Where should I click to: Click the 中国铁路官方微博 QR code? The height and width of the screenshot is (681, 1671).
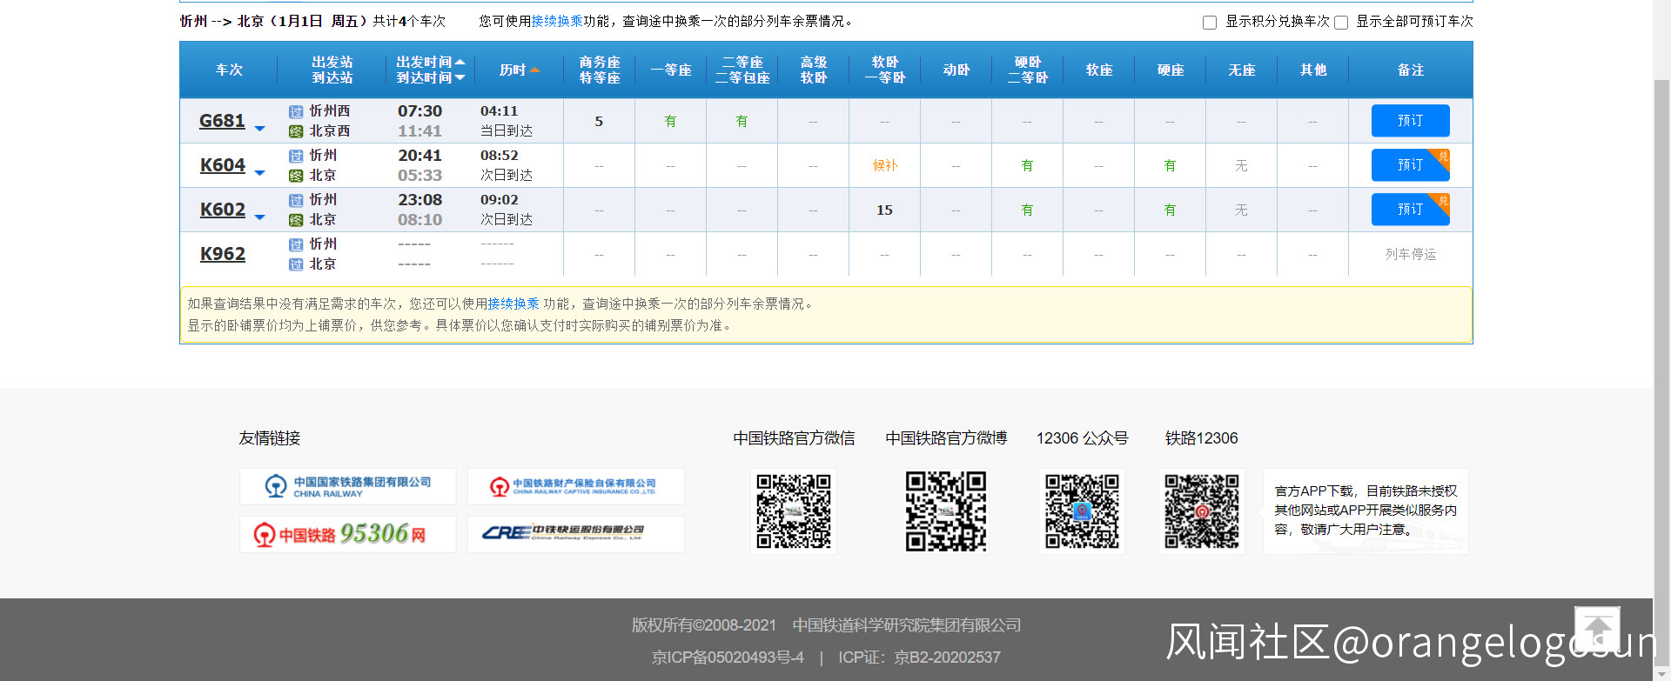point(945,511)
